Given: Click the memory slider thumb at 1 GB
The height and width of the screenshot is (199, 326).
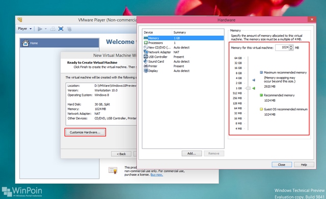Looking at the screenshot, I should pyautogui.click(x=248, y=88).
